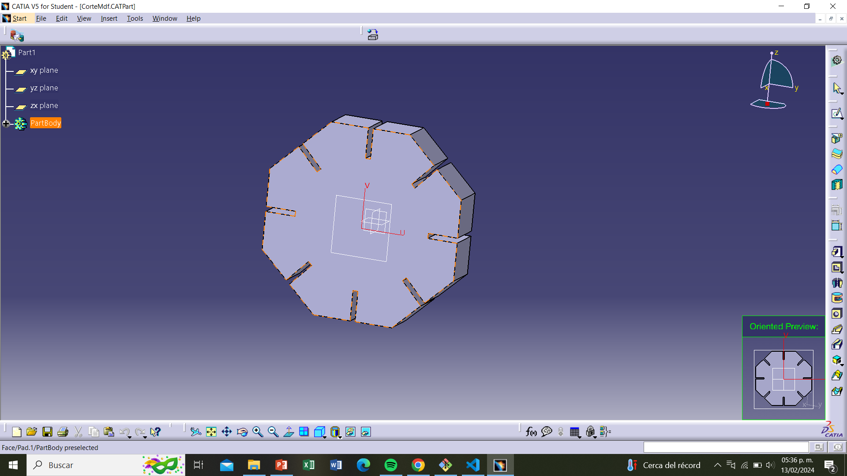This screenshot has width=847, height=476.
Task: Click the Swap visible space icon
Action: click(366, 432)
